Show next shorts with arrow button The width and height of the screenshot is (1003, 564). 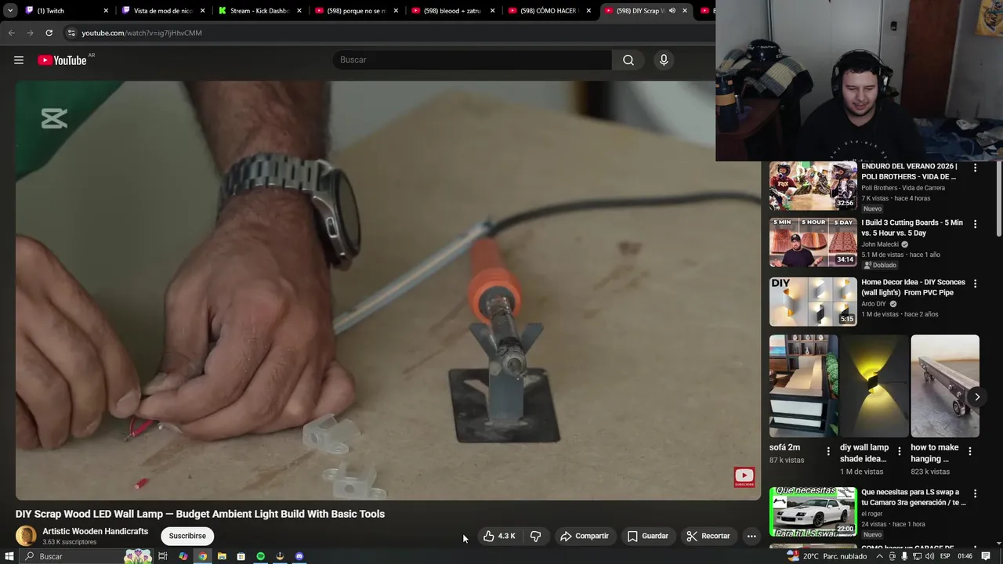click(977, 397)
